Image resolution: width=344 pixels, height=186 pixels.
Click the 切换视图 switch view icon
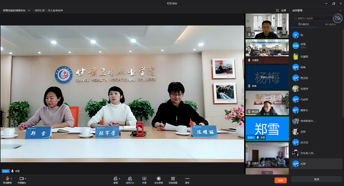click(x=173, y=178)
